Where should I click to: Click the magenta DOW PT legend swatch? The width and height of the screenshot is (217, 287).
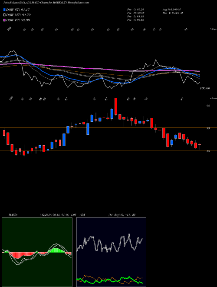click(4, 20)
